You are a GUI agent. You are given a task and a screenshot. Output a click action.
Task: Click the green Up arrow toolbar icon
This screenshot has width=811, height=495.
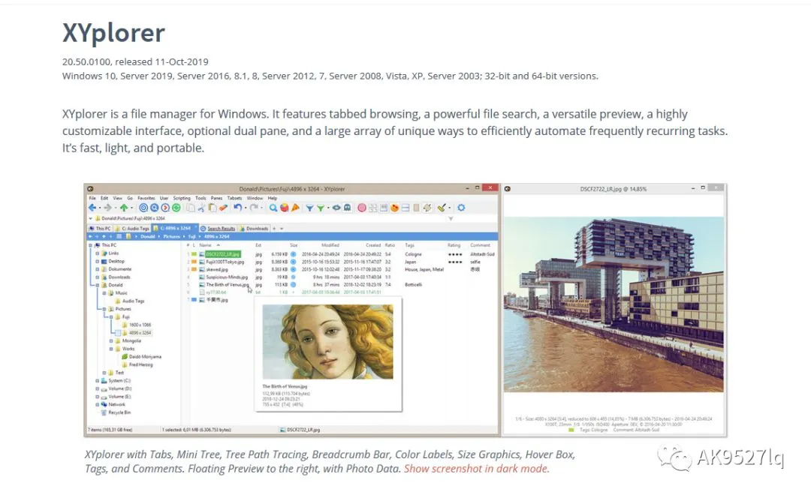tap(124, 208)
